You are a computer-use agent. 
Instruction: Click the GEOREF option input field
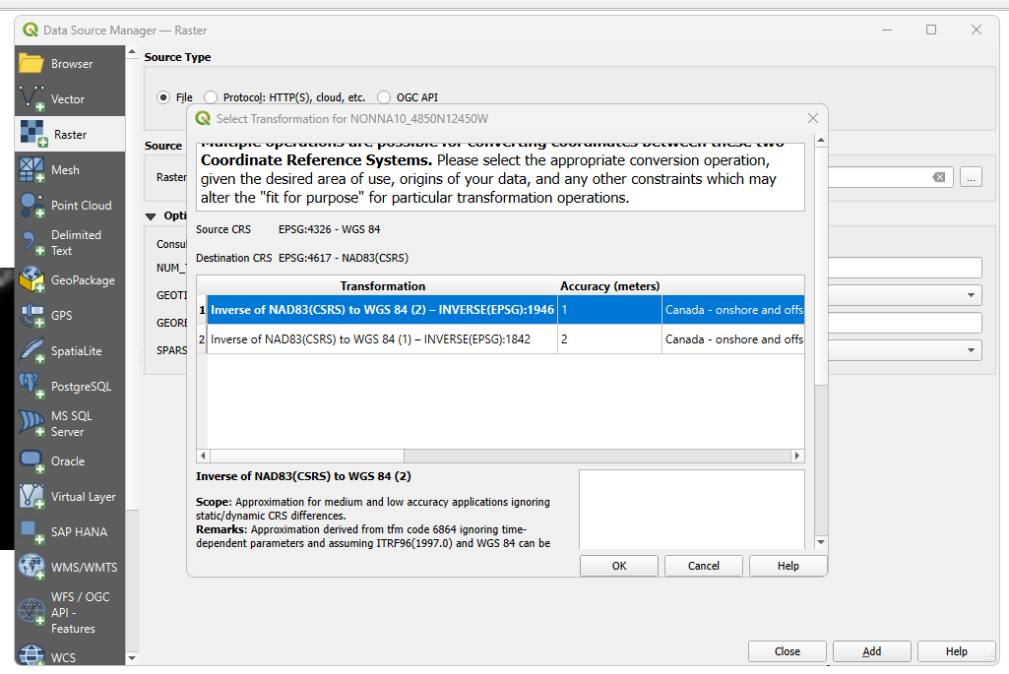[x=905, y=322]
